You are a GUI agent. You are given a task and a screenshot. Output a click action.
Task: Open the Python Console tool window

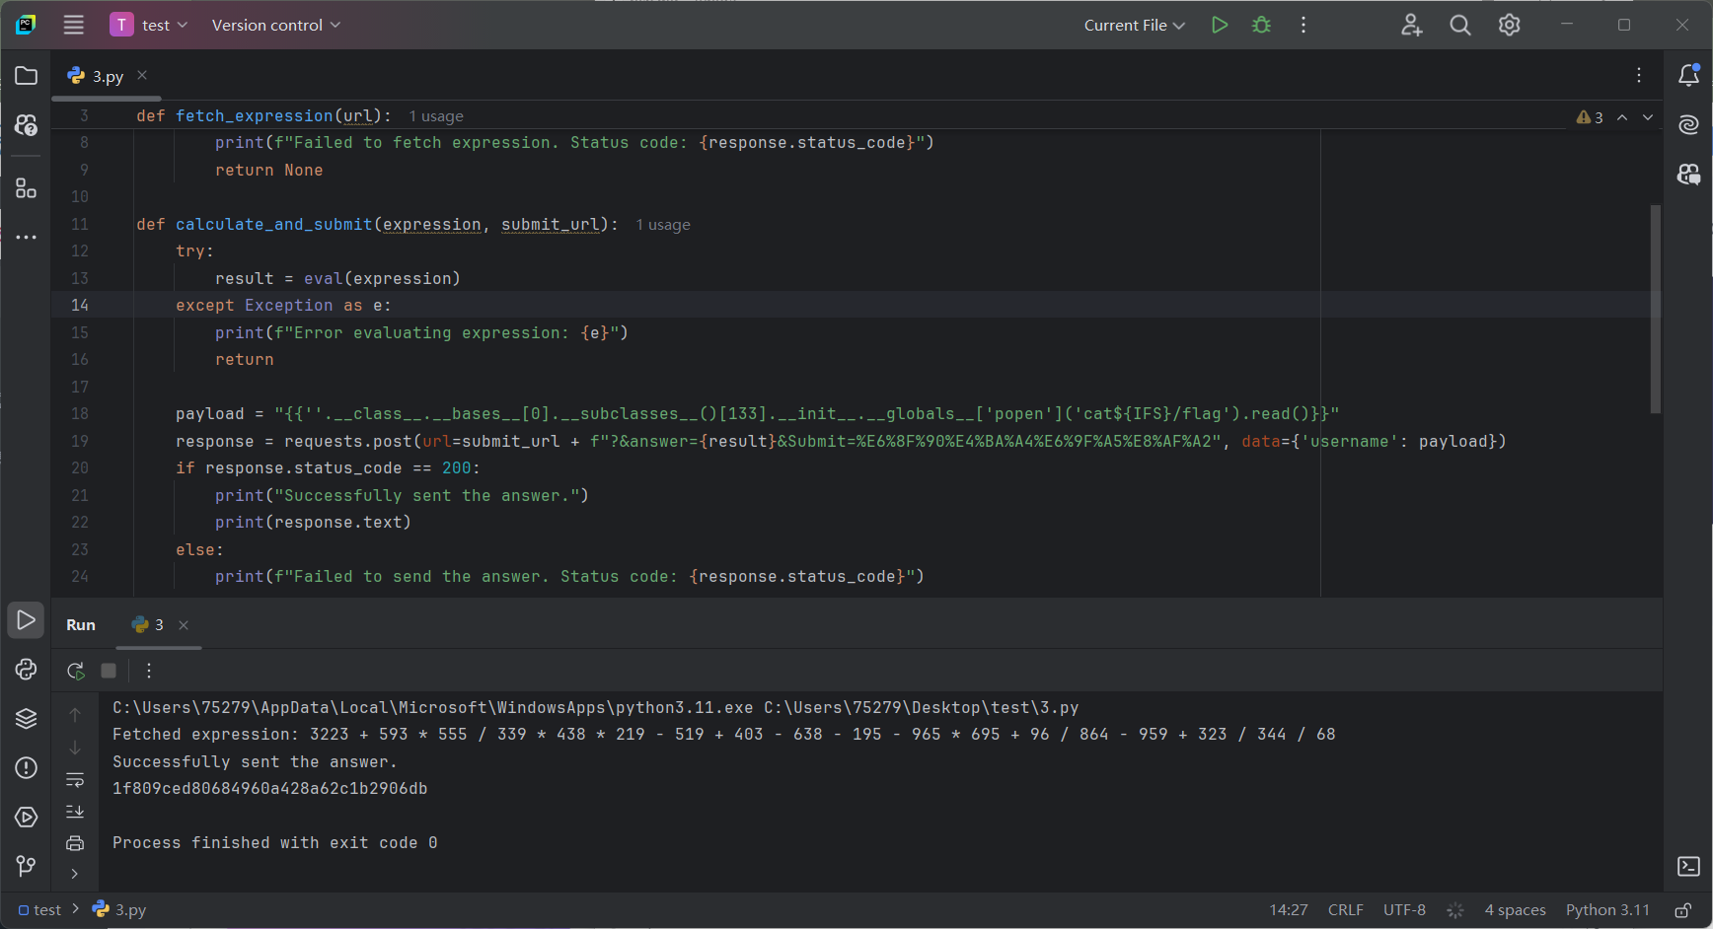27,670
